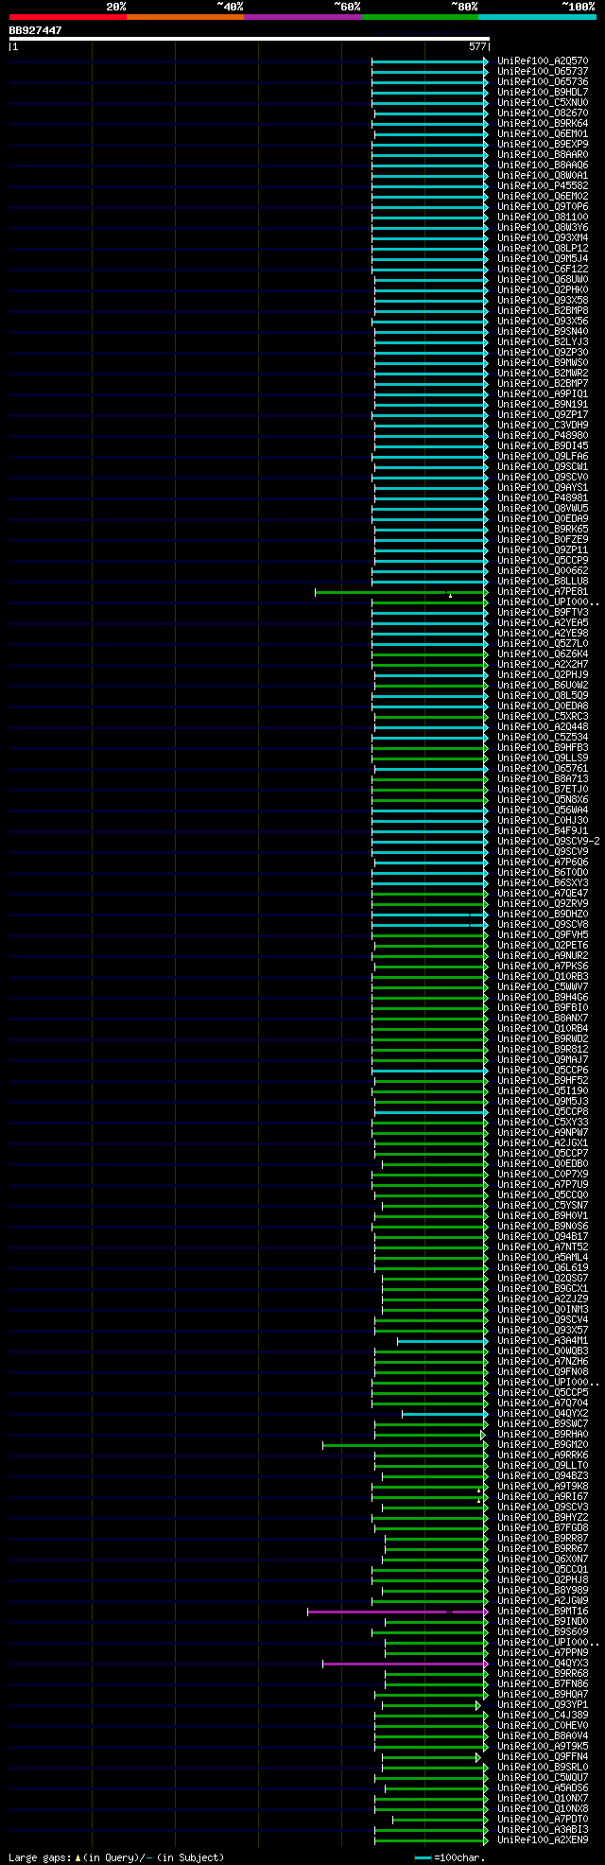Select label UniRef100_A7QE47

tap(543, 894)
